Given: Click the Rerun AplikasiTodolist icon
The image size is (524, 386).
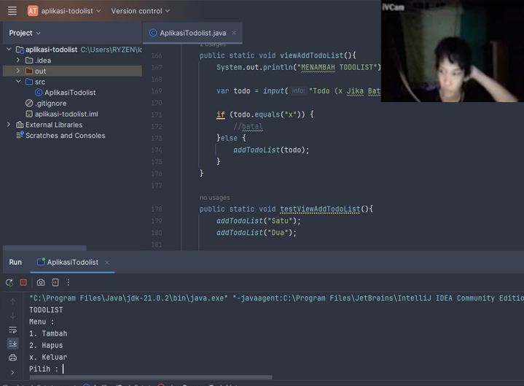Looking at the screenshot, I should click(x=9, y=282).
